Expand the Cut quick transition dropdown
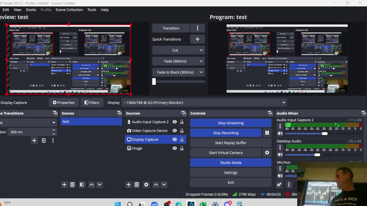Image resolution: width=367 pixels, height=206 pixels. tap(201, 50)
